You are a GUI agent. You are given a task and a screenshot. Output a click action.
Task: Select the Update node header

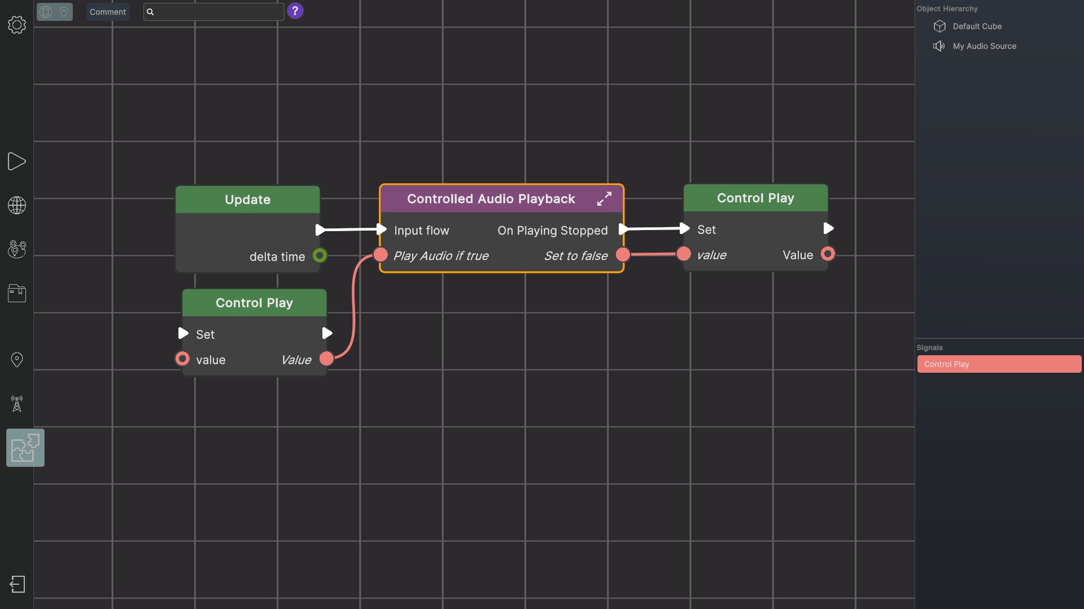click(247, 200)
